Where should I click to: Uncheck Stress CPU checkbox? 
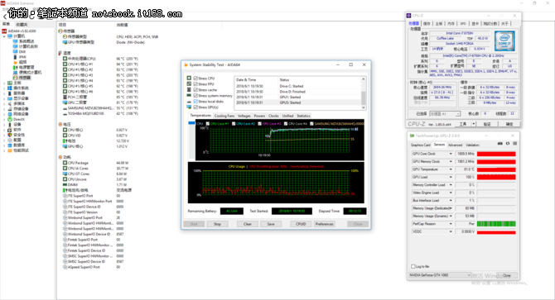195,79
